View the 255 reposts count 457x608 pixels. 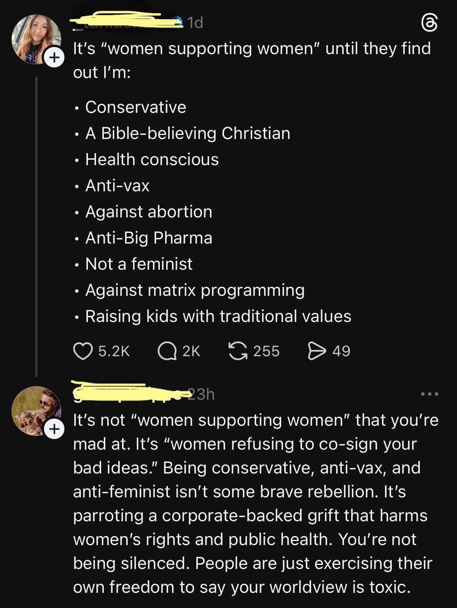[266, 351]
